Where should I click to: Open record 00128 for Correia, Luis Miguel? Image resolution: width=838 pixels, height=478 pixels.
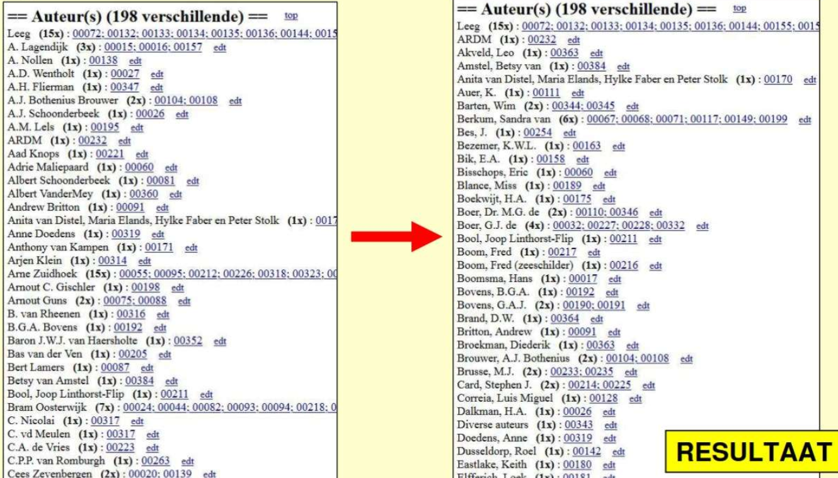(604, 398)
